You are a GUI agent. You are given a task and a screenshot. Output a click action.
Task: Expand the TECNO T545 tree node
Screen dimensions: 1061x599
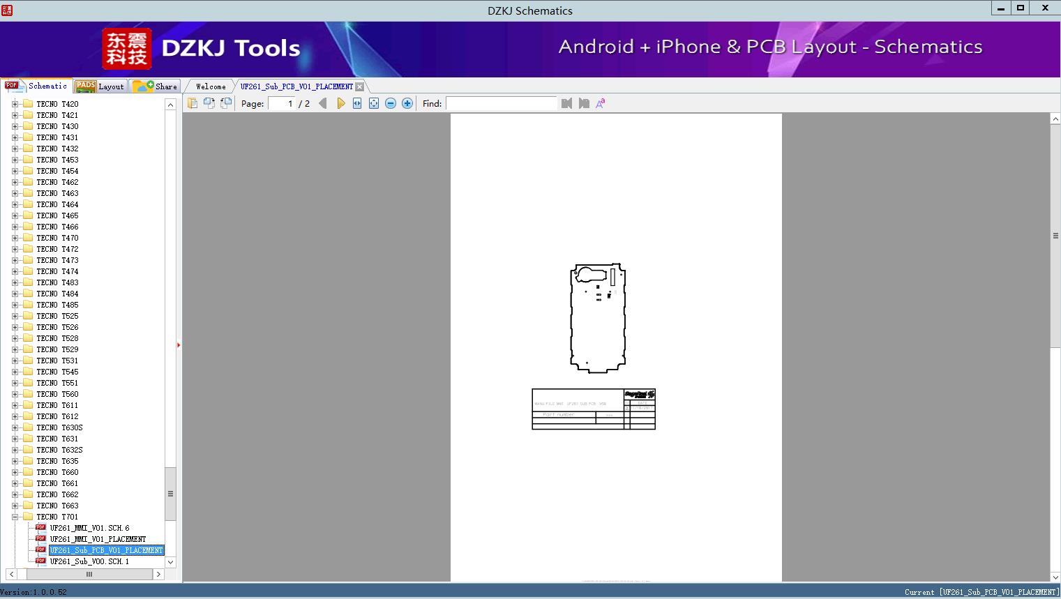(15, 372)
